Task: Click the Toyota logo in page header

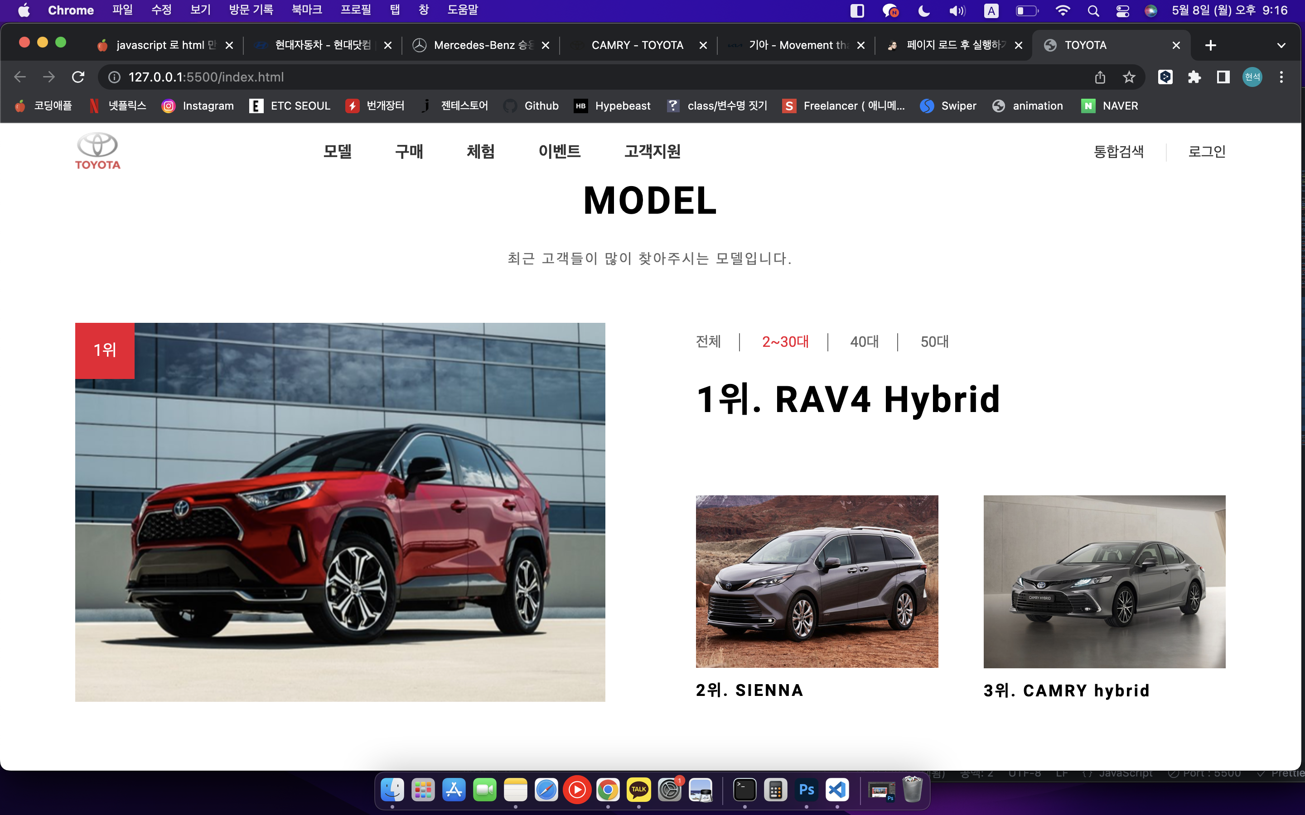Action: (97, 151)
